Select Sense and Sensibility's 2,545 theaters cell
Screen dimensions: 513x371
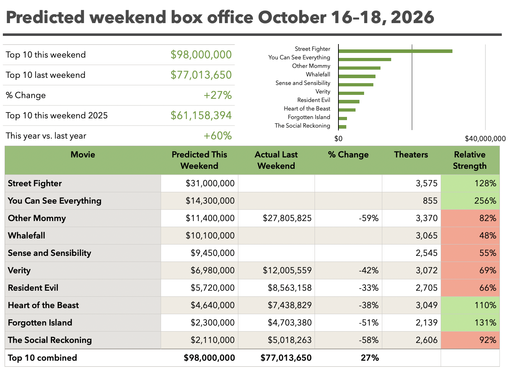pos(411,253)
